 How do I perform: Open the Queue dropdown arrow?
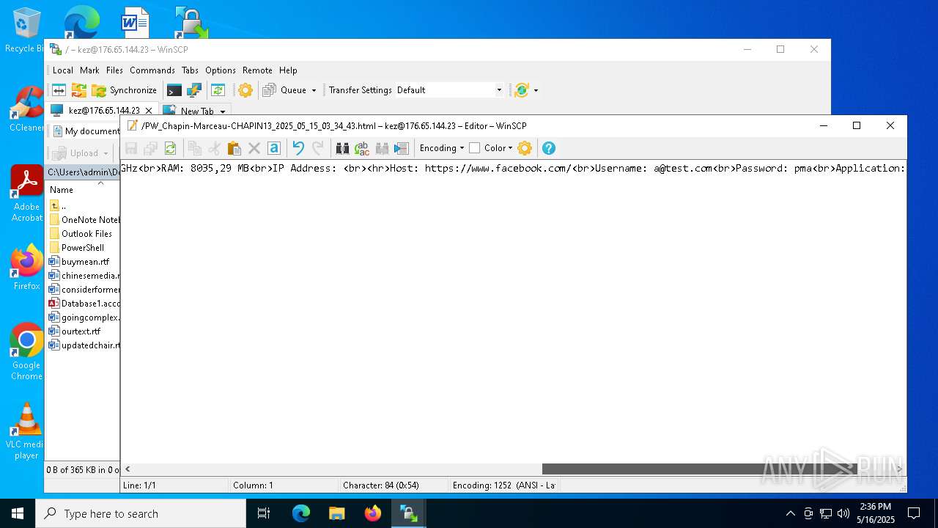click(314, 90)
